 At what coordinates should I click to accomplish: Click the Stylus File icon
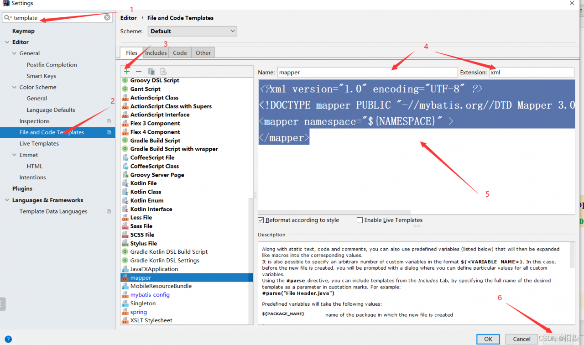[x=125, y=243]
